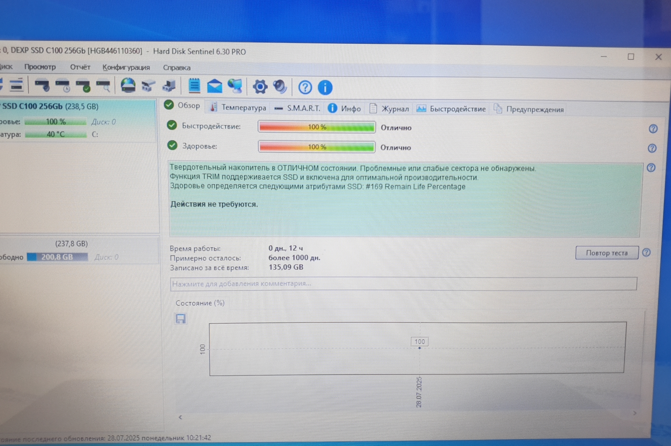Click the disk transfer arrow toolbar icon
Screen dimensions: 671x446
[148, 86]
